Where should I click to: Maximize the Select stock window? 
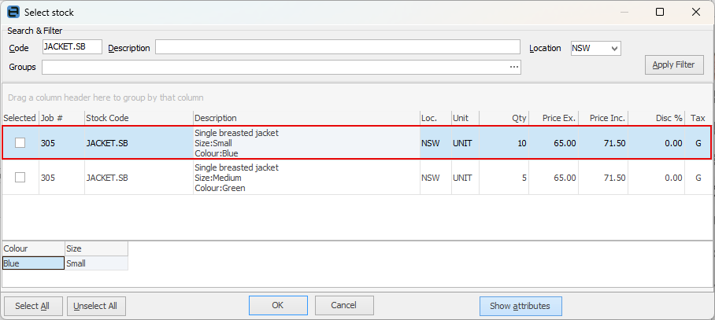tap(660, 12)
